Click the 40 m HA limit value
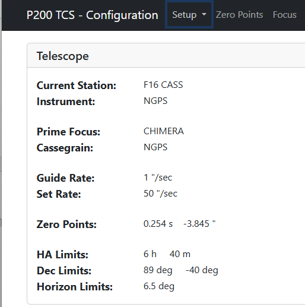This screenshot has width=305, height=307. coord(180,254)
